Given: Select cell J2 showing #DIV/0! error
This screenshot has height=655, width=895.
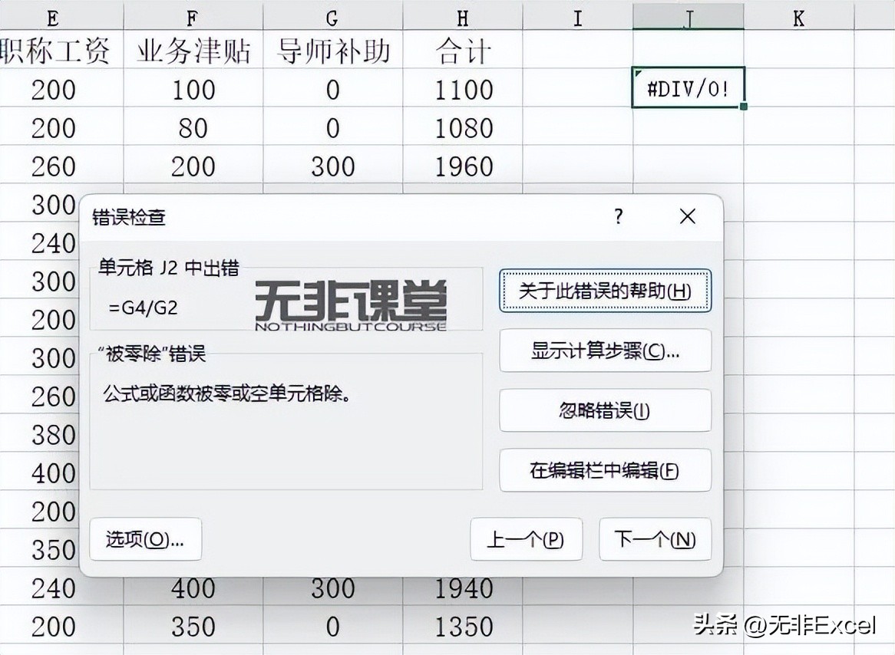Looking at the screenshot, I should point(687,89).
